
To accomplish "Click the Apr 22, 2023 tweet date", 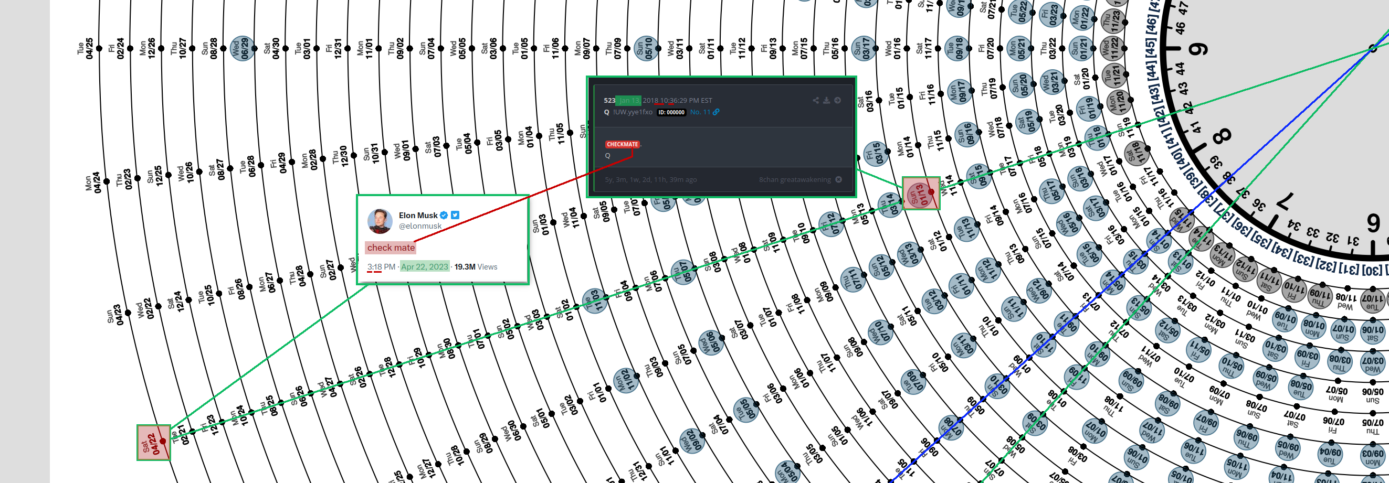I will click(x=424, y=266).
